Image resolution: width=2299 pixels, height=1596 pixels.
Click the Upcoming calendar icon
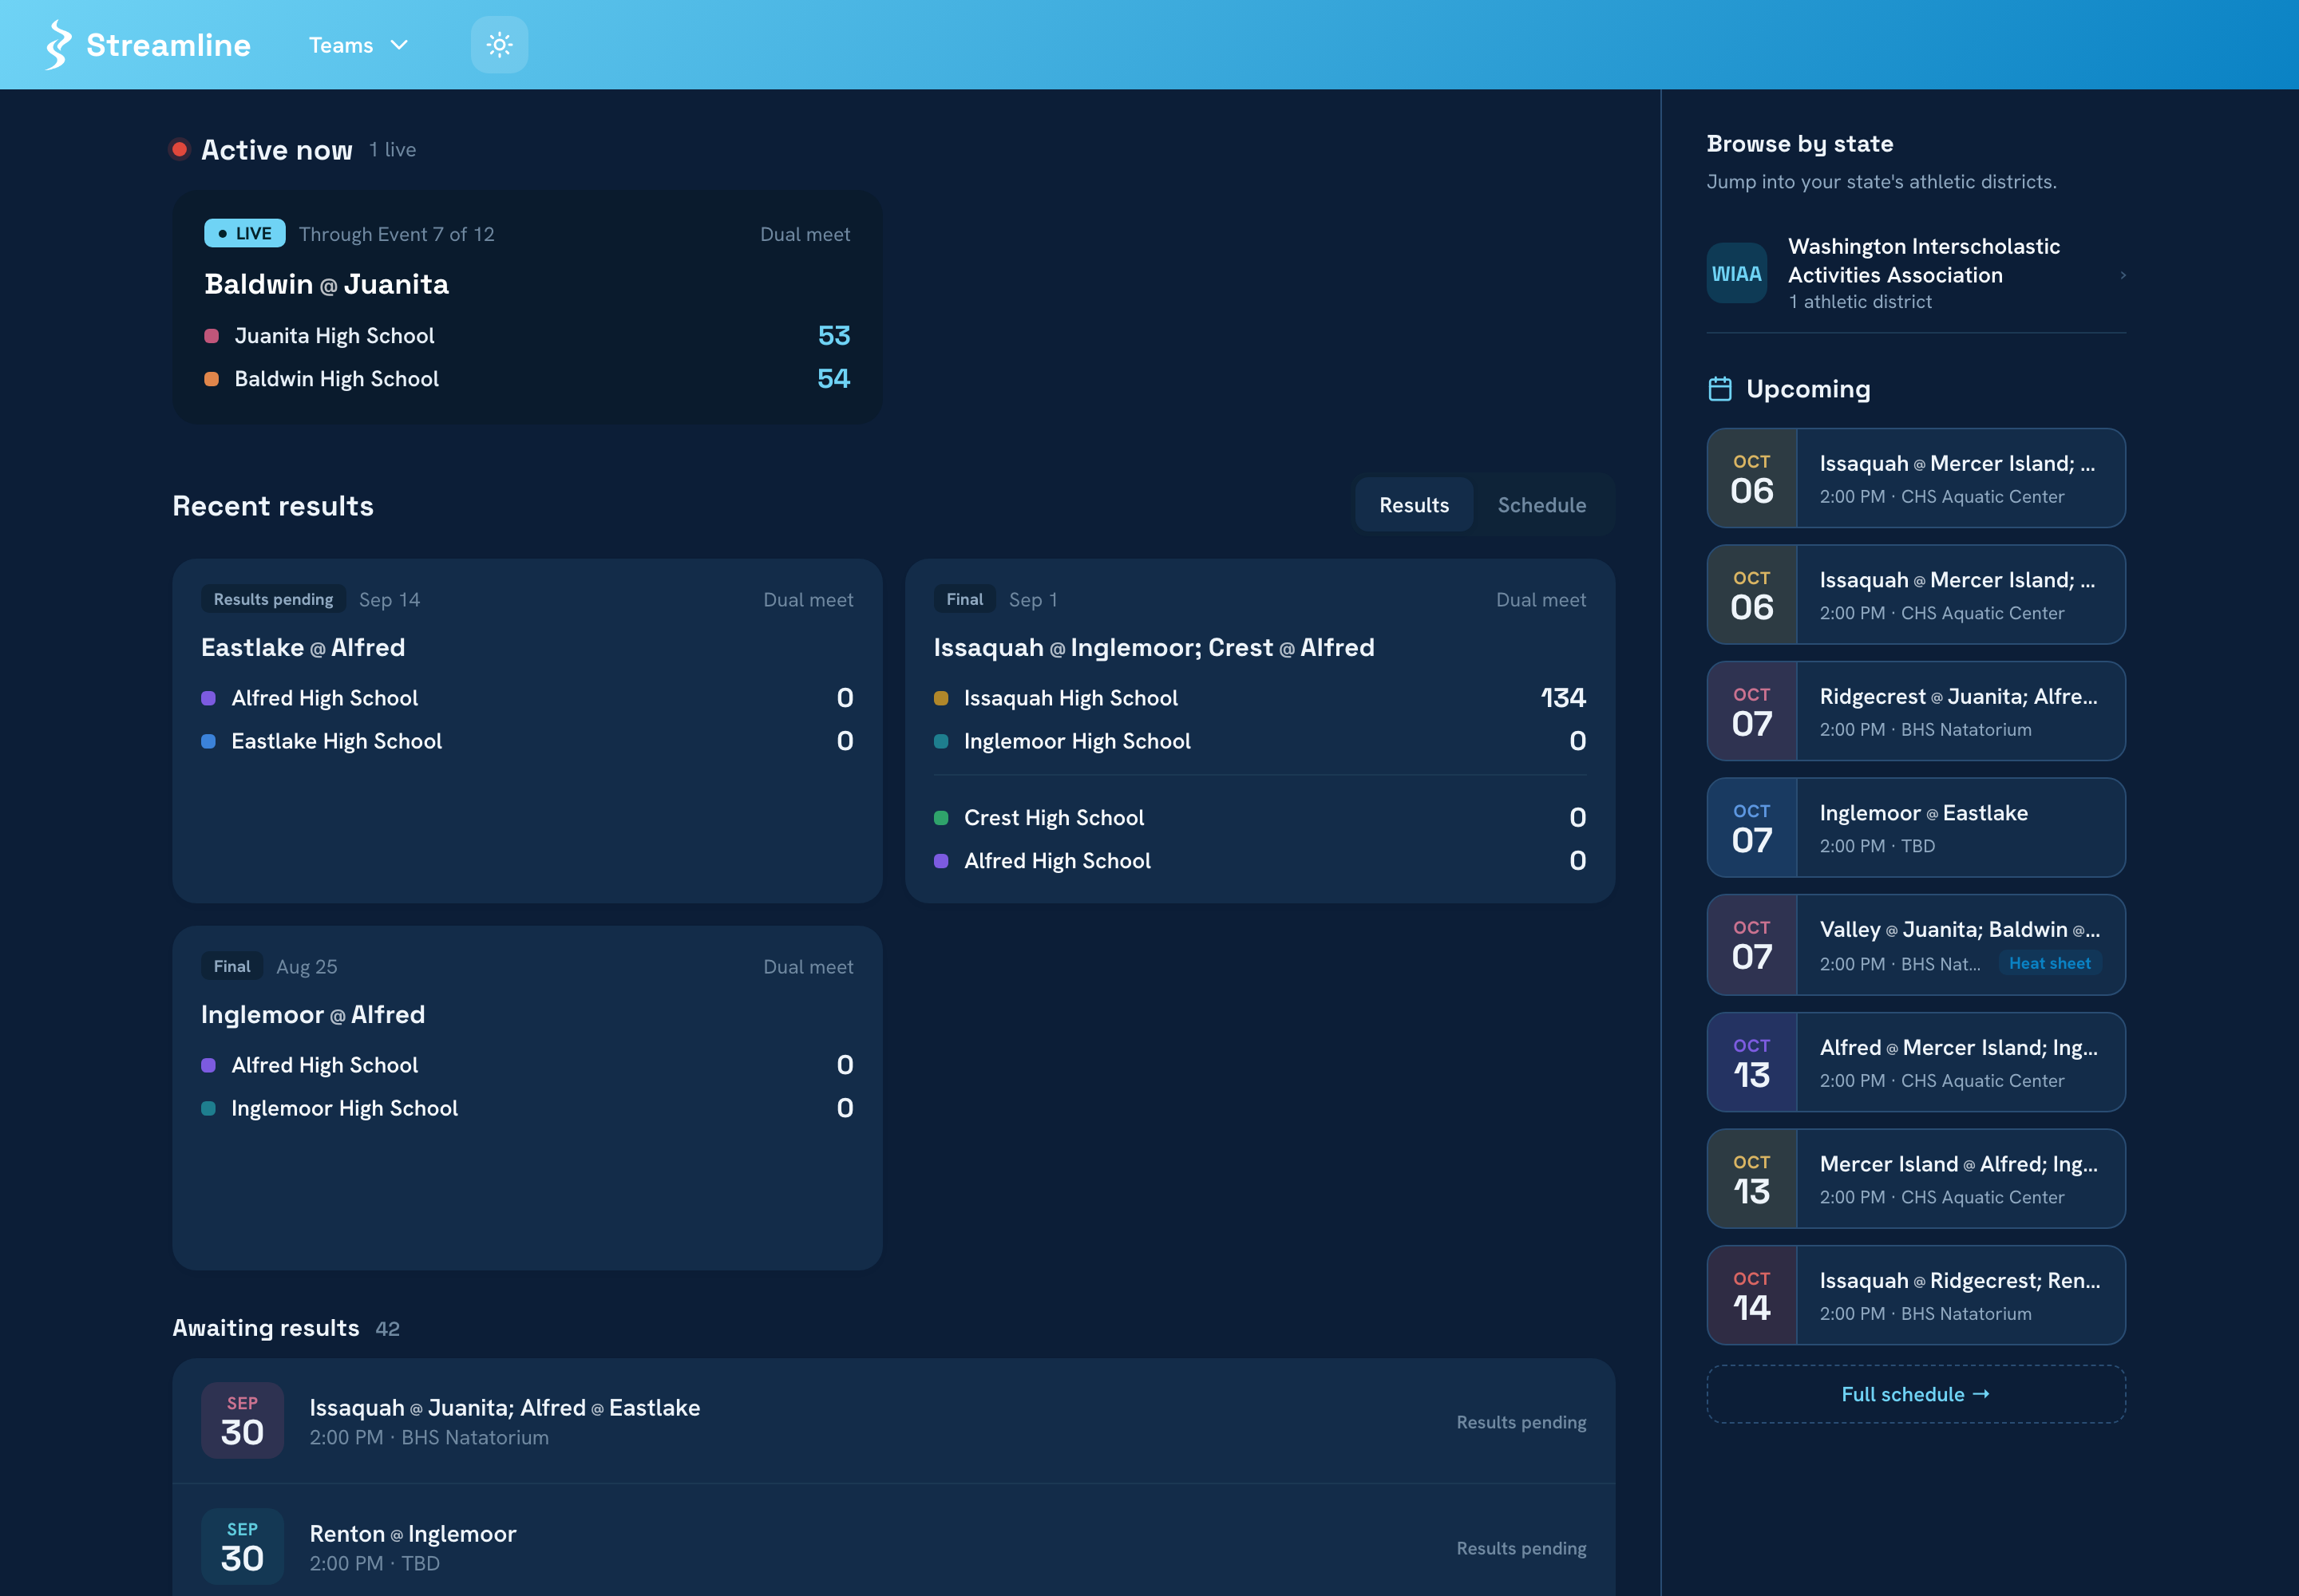click(1719, 389)
